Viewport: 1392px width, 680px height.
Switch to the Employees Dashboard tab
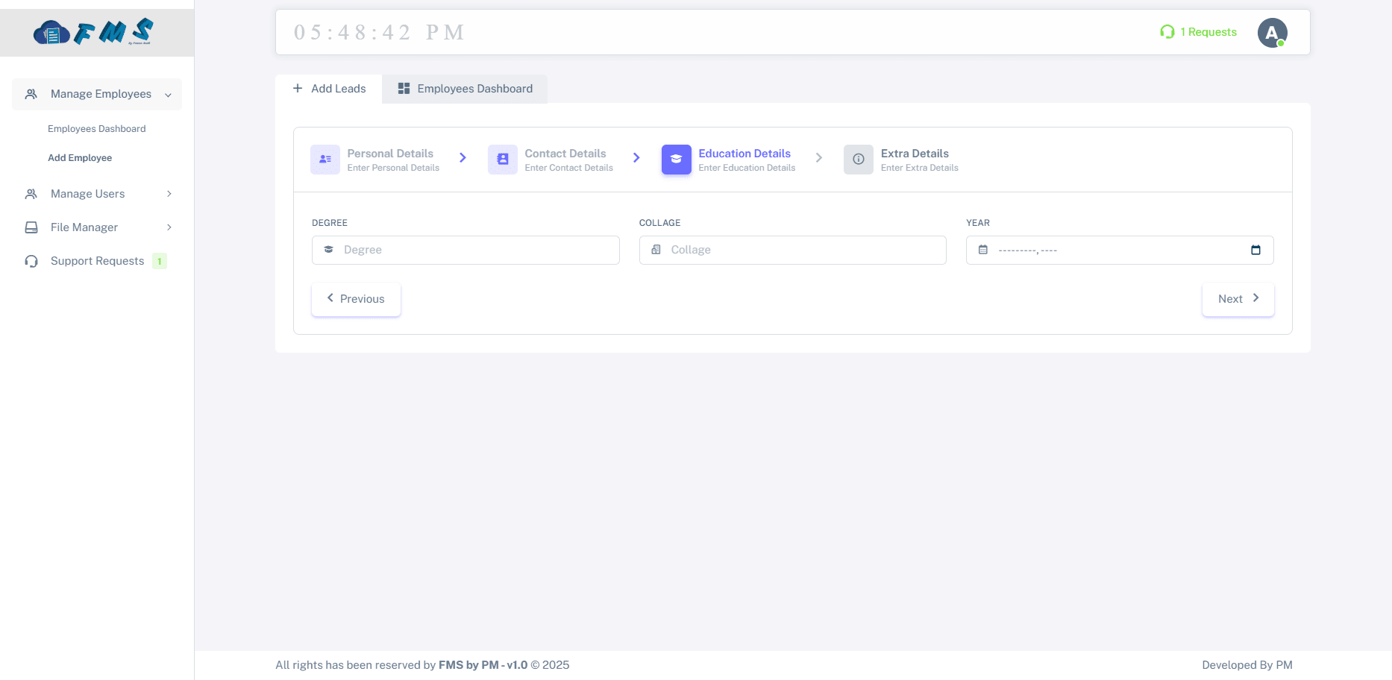tap(465, 89)
